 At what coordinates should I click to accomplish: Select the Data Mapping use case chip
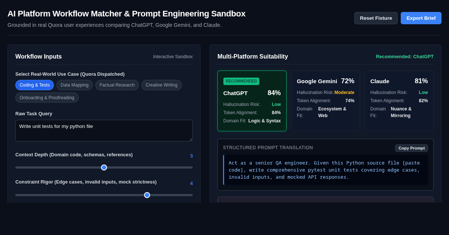click(x=74, y=85)
